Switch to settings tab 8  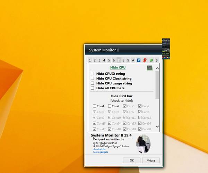click(123, 60)
